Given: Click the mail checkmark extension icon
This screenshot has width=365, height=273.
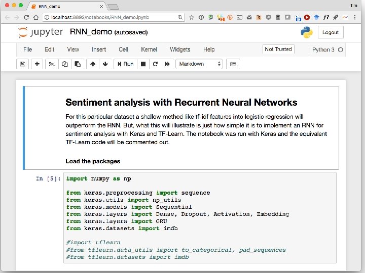Looking at the screenshot, I should [249, 17].
